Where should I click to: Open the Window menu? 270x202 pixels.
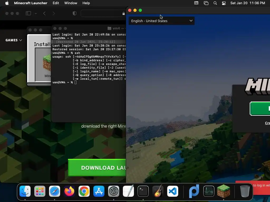click(71, 3)
